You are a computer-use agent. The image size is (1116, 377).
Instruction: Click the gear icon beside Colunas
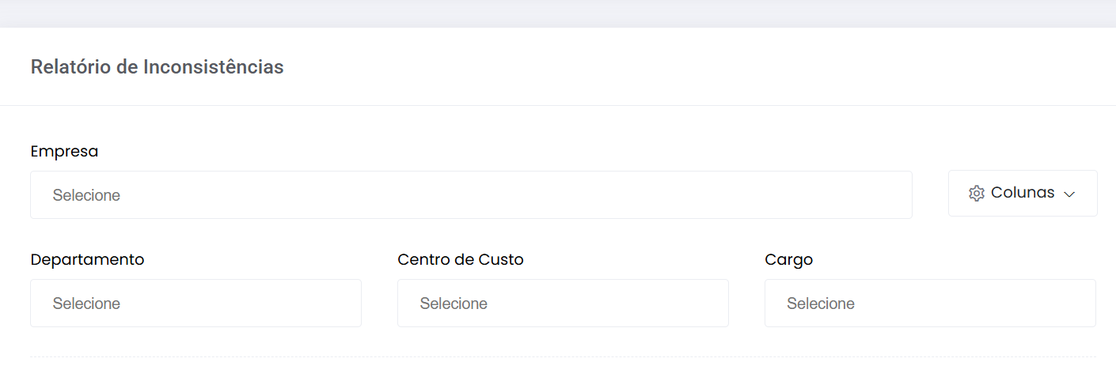(x=976, y=193)
